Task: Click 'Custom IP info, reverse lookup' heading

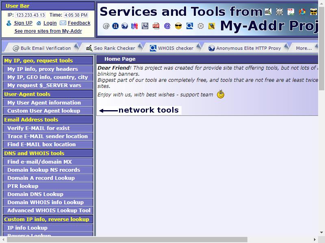Action: click(48, 219)
